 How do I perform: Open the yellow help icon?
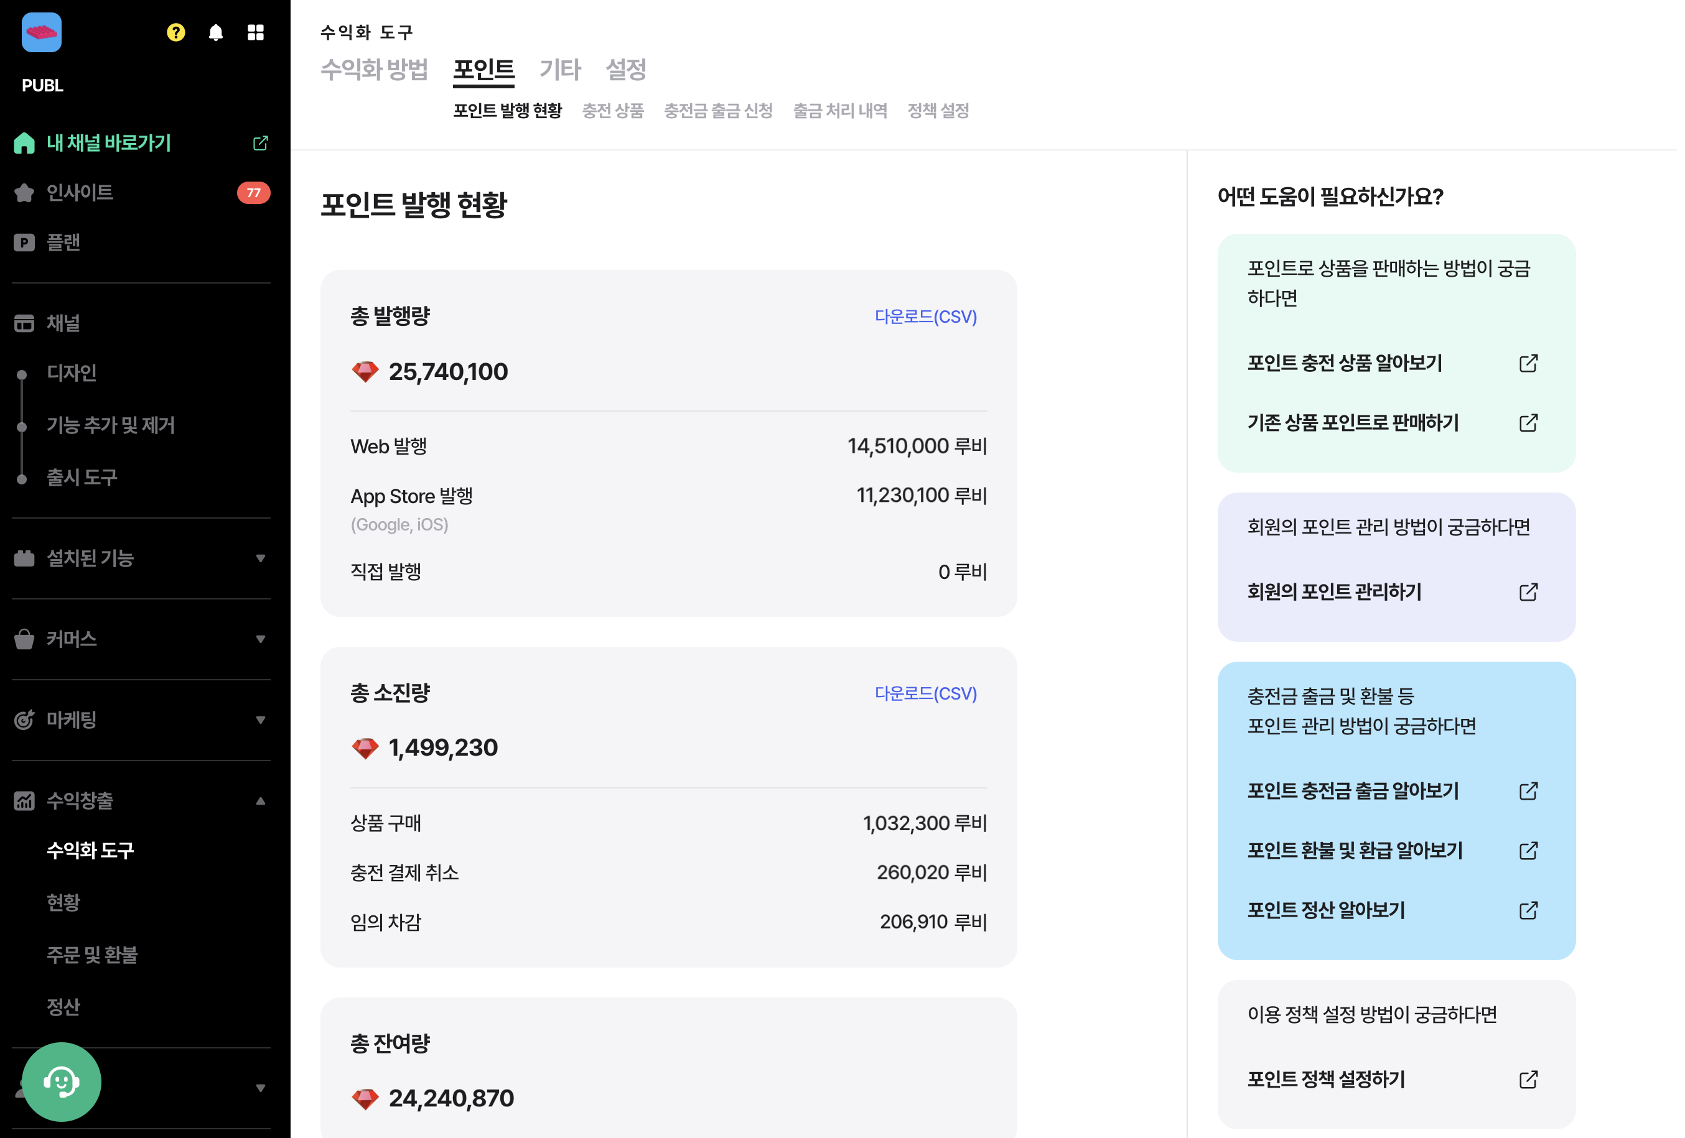click(175, 32)
